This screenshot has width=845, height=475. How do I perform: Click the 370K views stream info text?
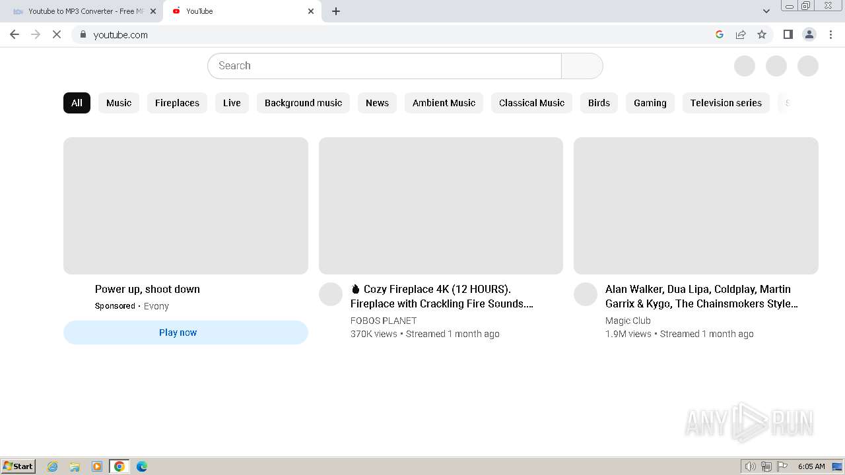[424, 334]
